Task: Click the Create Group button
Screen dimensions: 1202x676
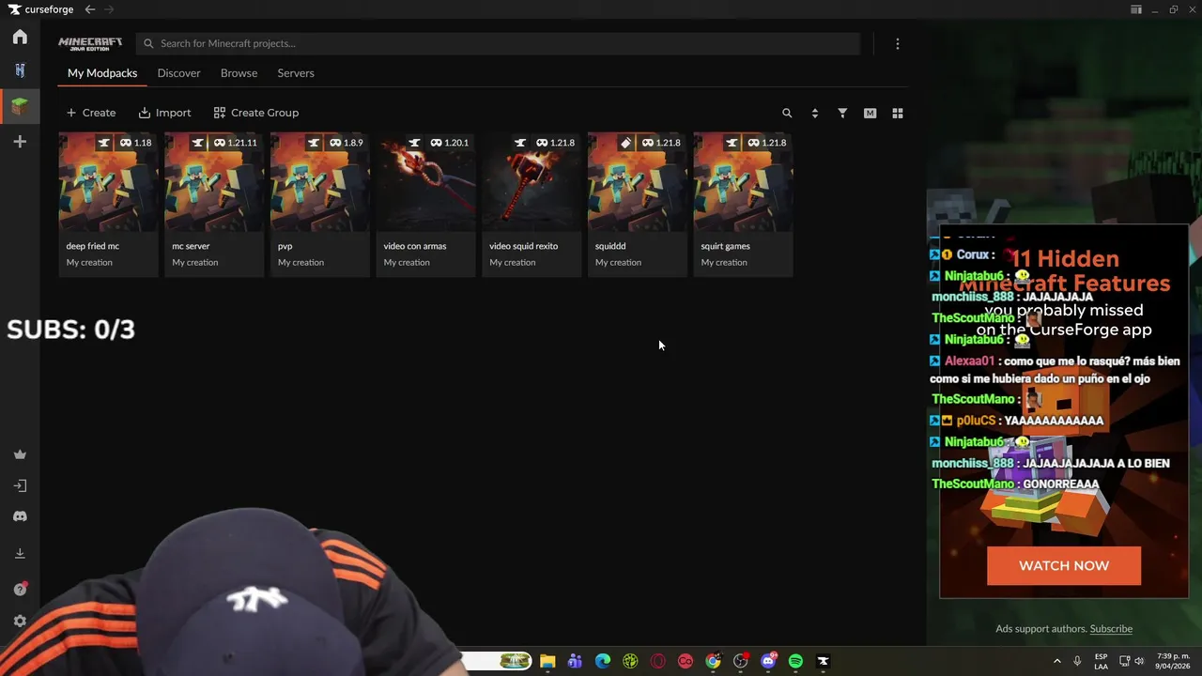Action: tap(256, 113)
